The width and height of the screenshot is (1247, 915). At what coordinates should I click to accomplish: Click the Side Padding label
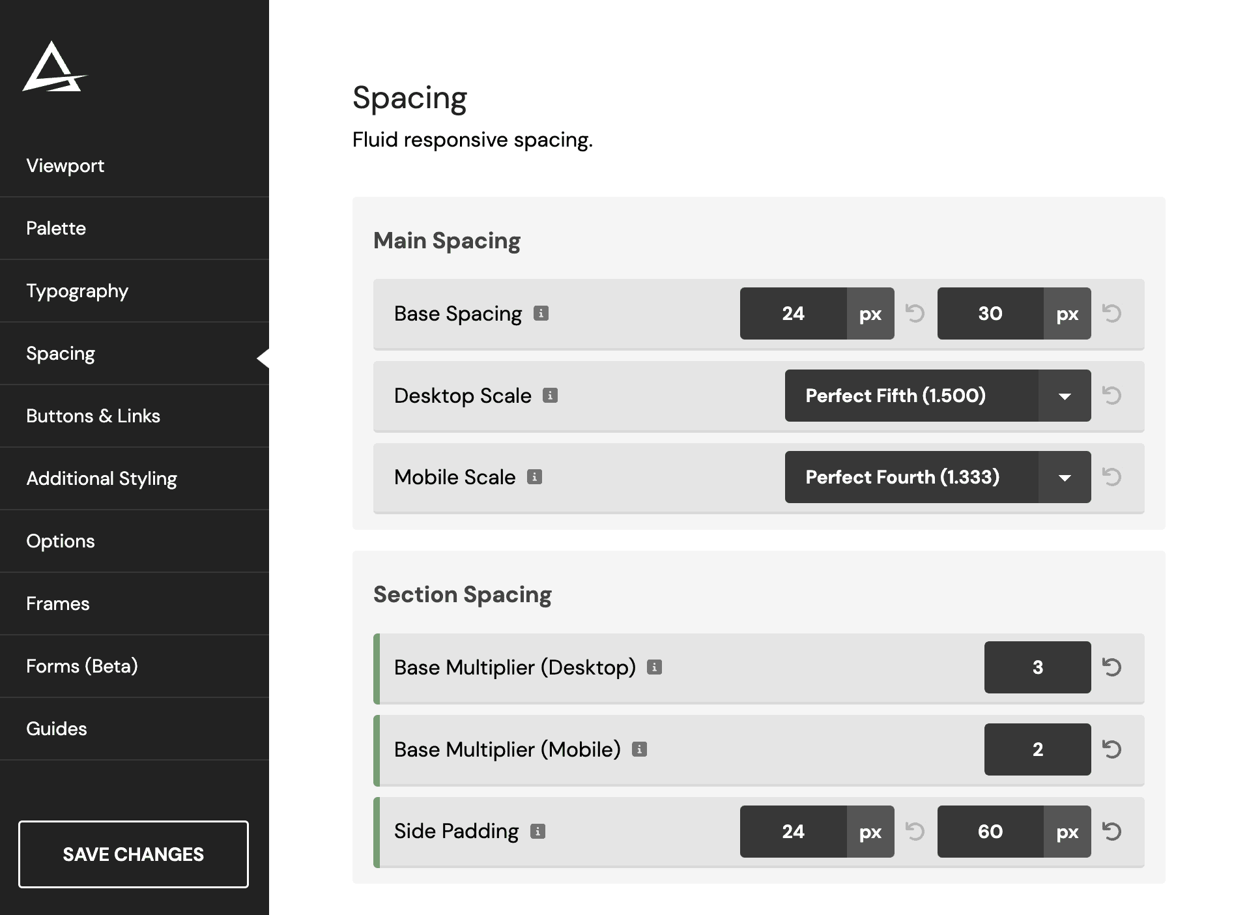click(456, 832)
